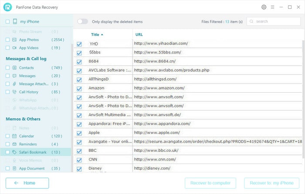Check the App Photos checkbox
The height and width of the screenshot is (194, 305).
7,40
